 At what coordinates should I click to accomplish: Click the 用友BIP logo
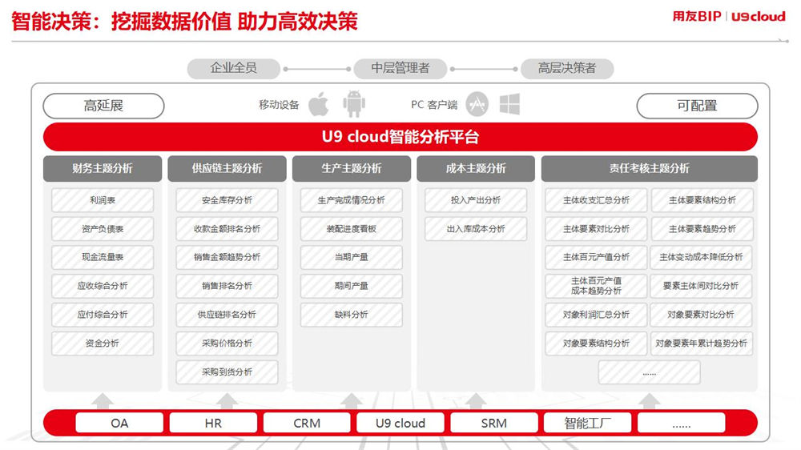697,16
